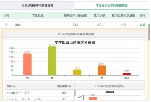Select the 学生知识点平均掌握情况 tab
Image resolution: width=151 pixels, height=102 pixels.
point(112,5)
